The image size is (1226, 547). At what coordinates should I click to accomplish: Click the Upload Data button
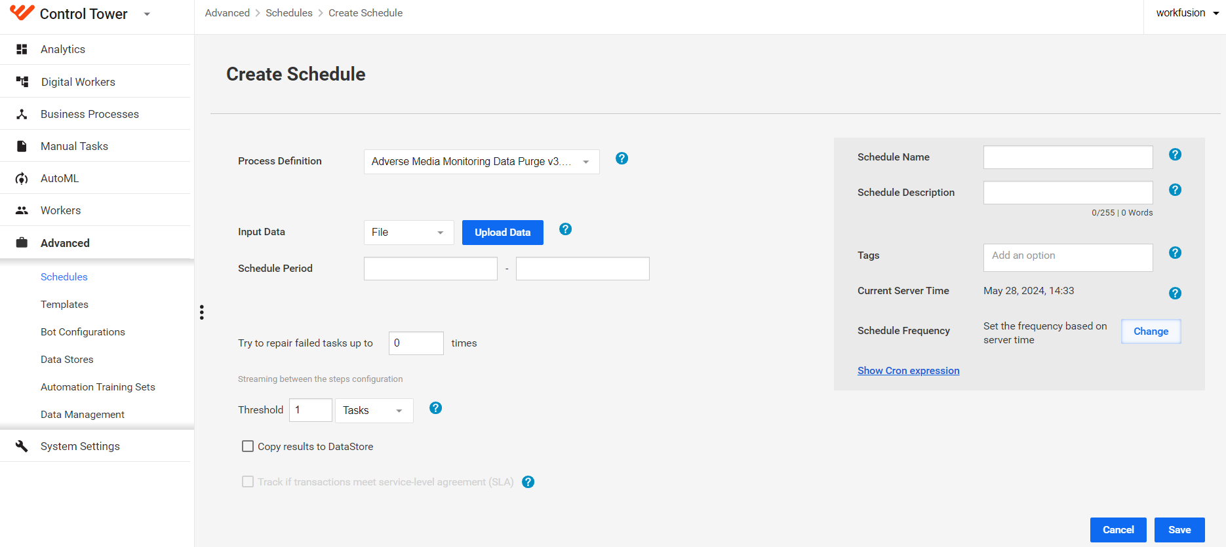point(503,233)
